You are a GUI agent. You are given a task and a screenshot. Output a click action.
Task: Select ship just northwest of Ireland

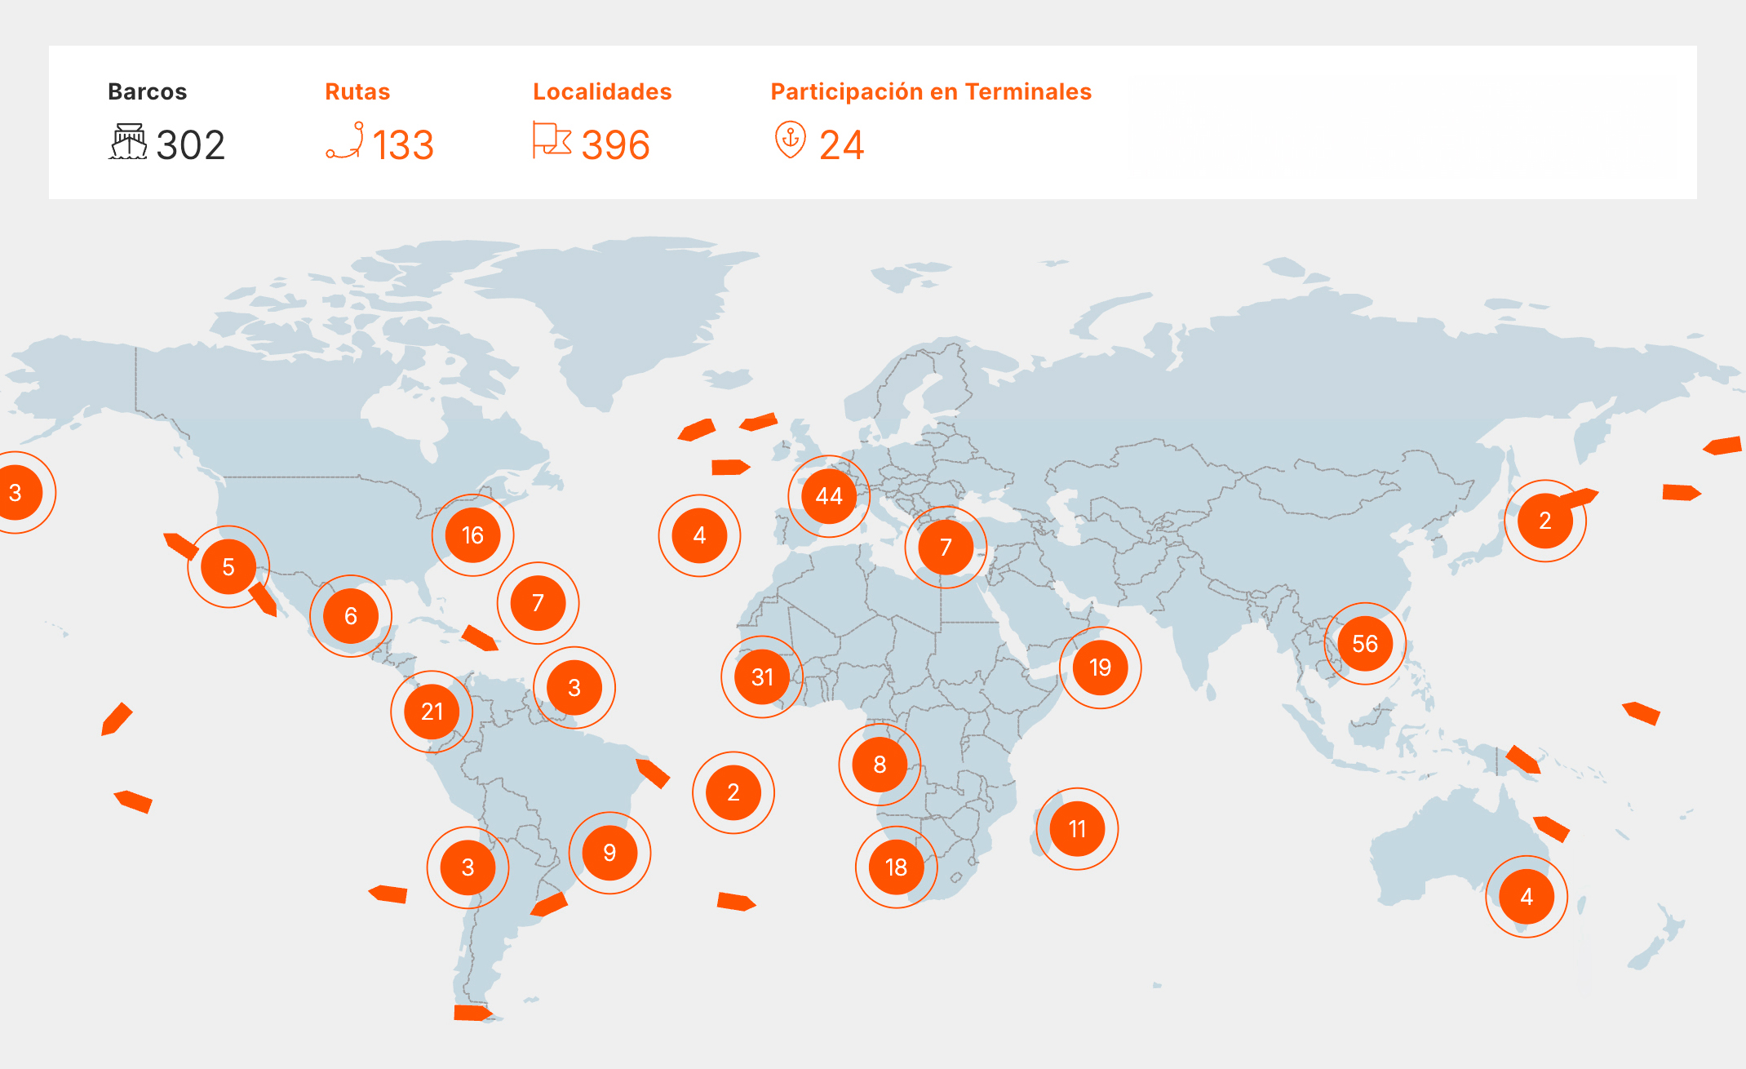tap(759, 422)
